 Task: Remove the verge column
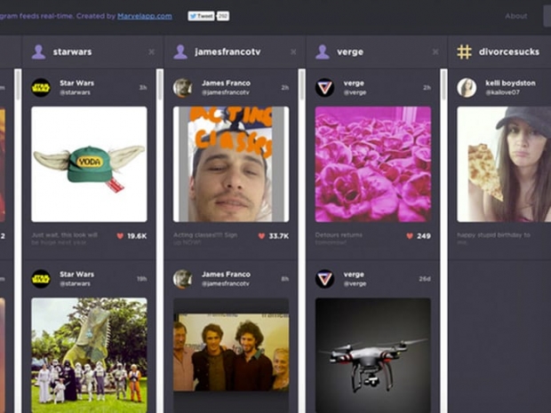(x=435, y=52)
